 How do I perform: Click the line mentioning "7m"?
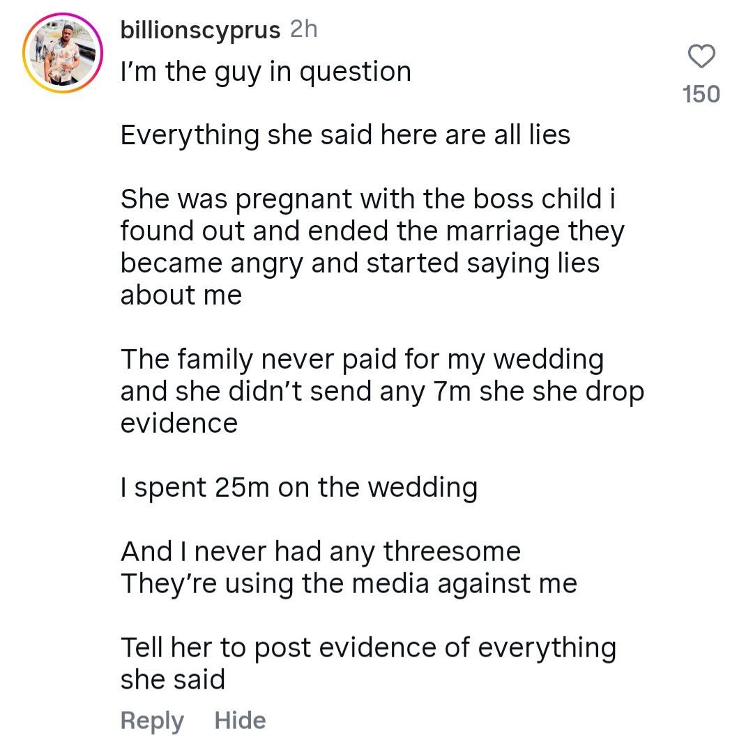(382, 392)
